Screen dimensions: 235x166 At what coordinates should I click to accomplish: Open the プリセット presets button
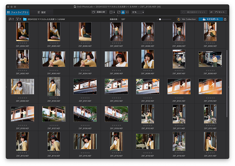point(217,12)
